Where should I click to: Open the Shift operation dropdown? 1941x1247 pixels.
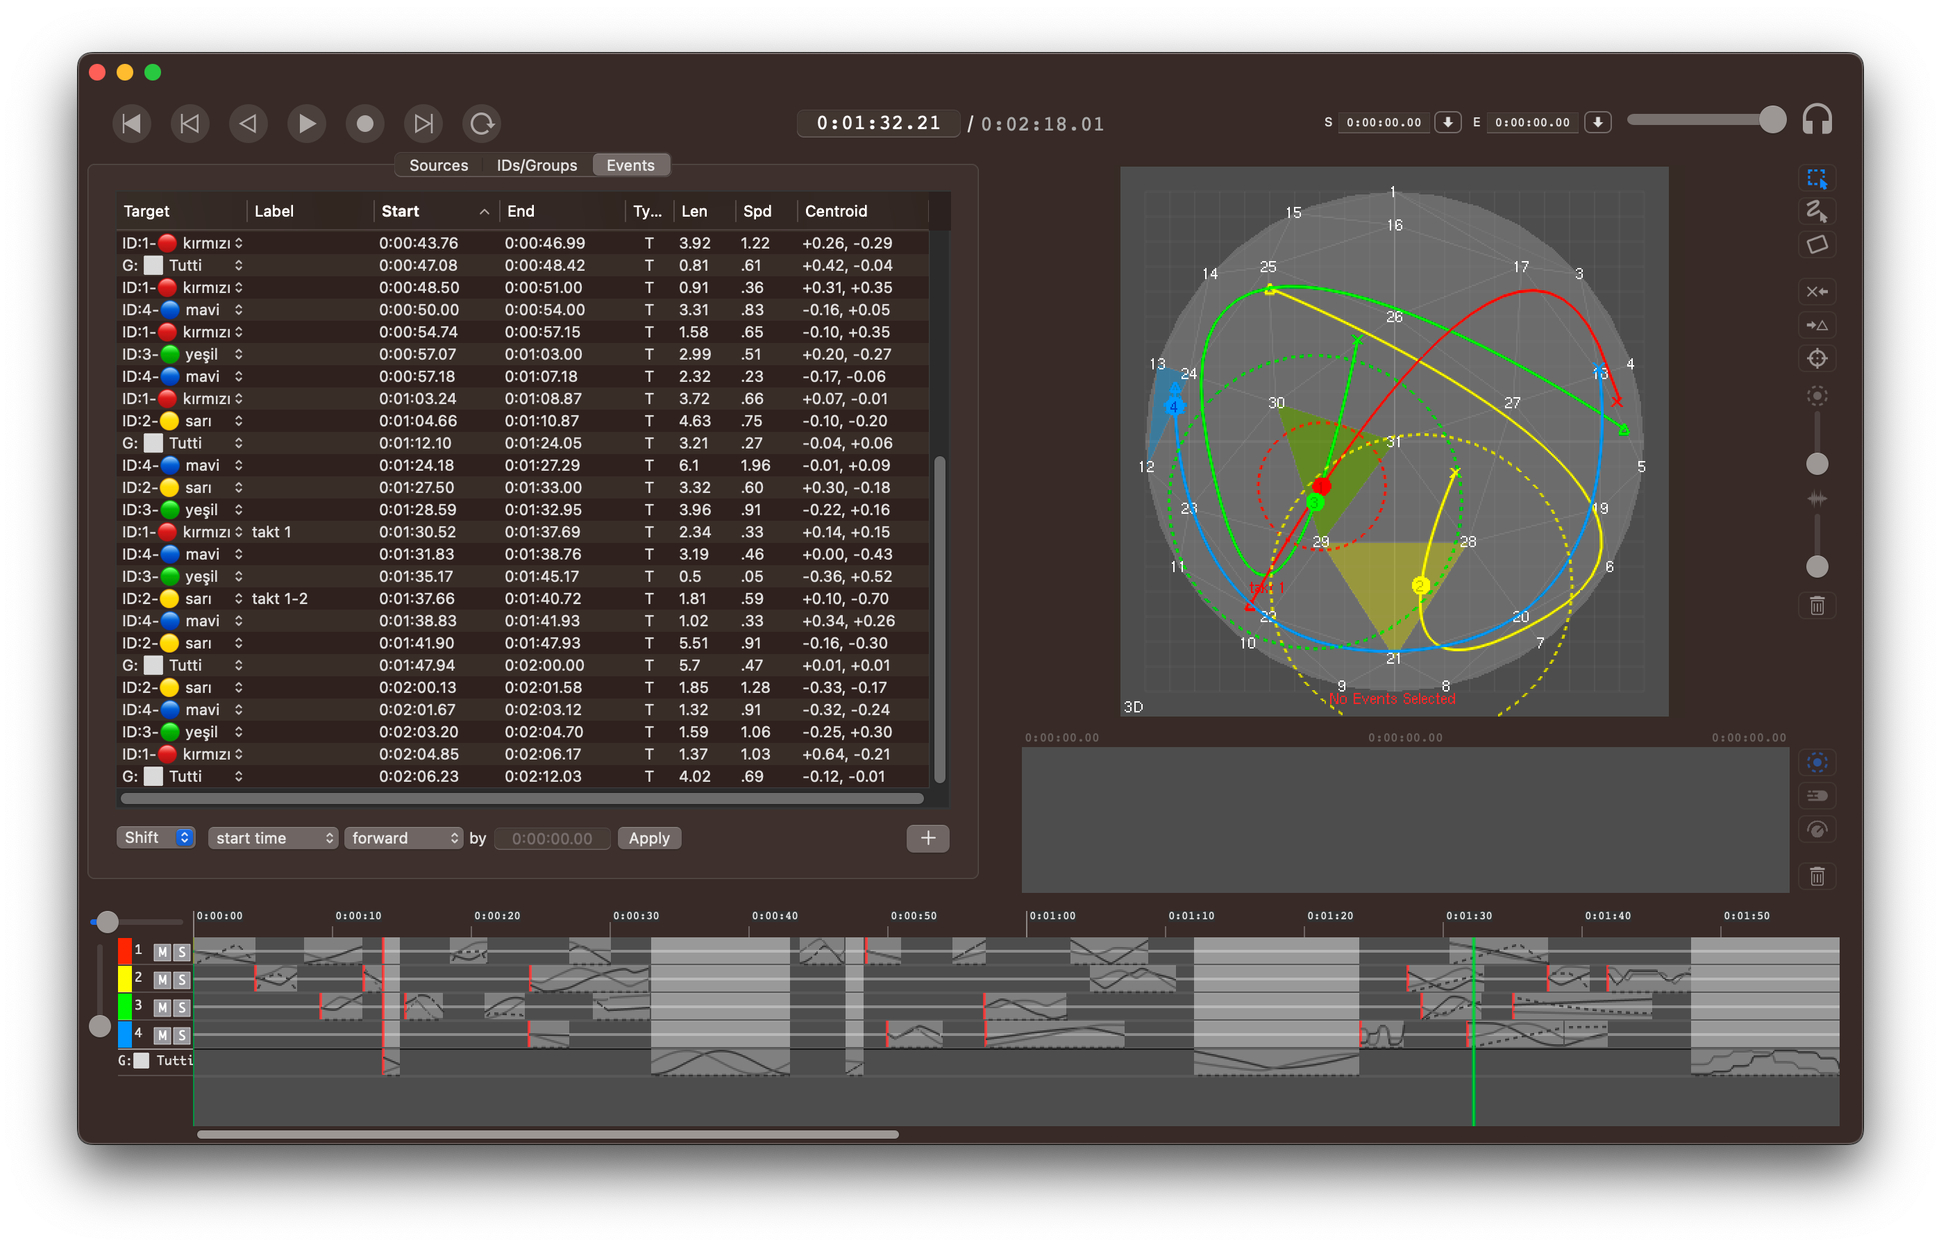coord(156,837)
